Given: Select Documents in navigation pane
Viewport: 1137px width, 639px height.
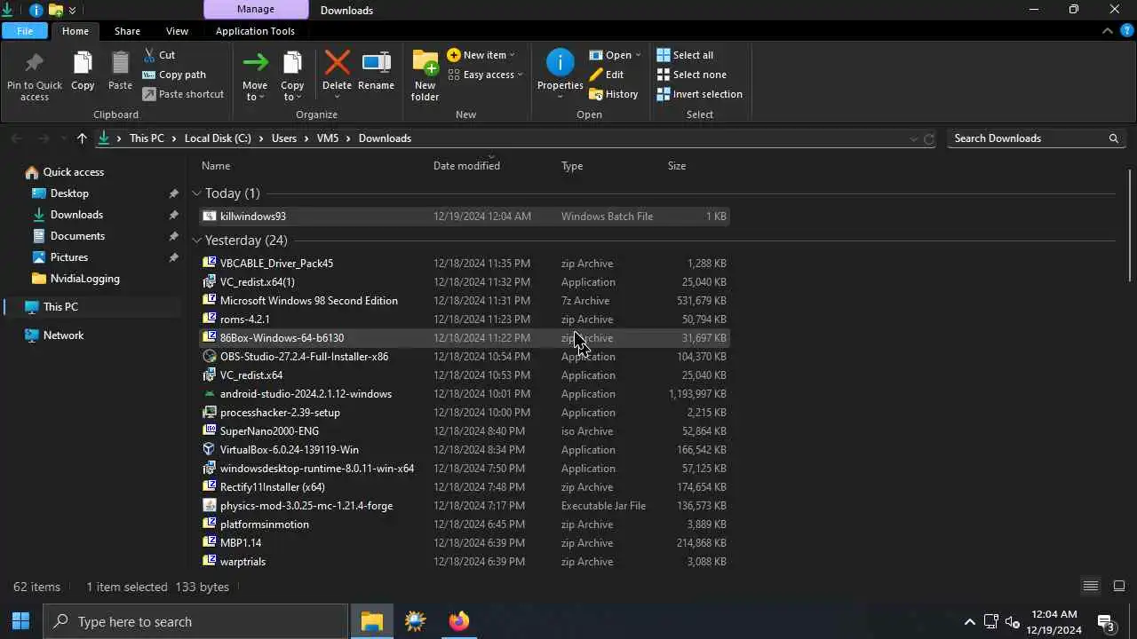Looking at the screenshot, I should tap(77, 236).
